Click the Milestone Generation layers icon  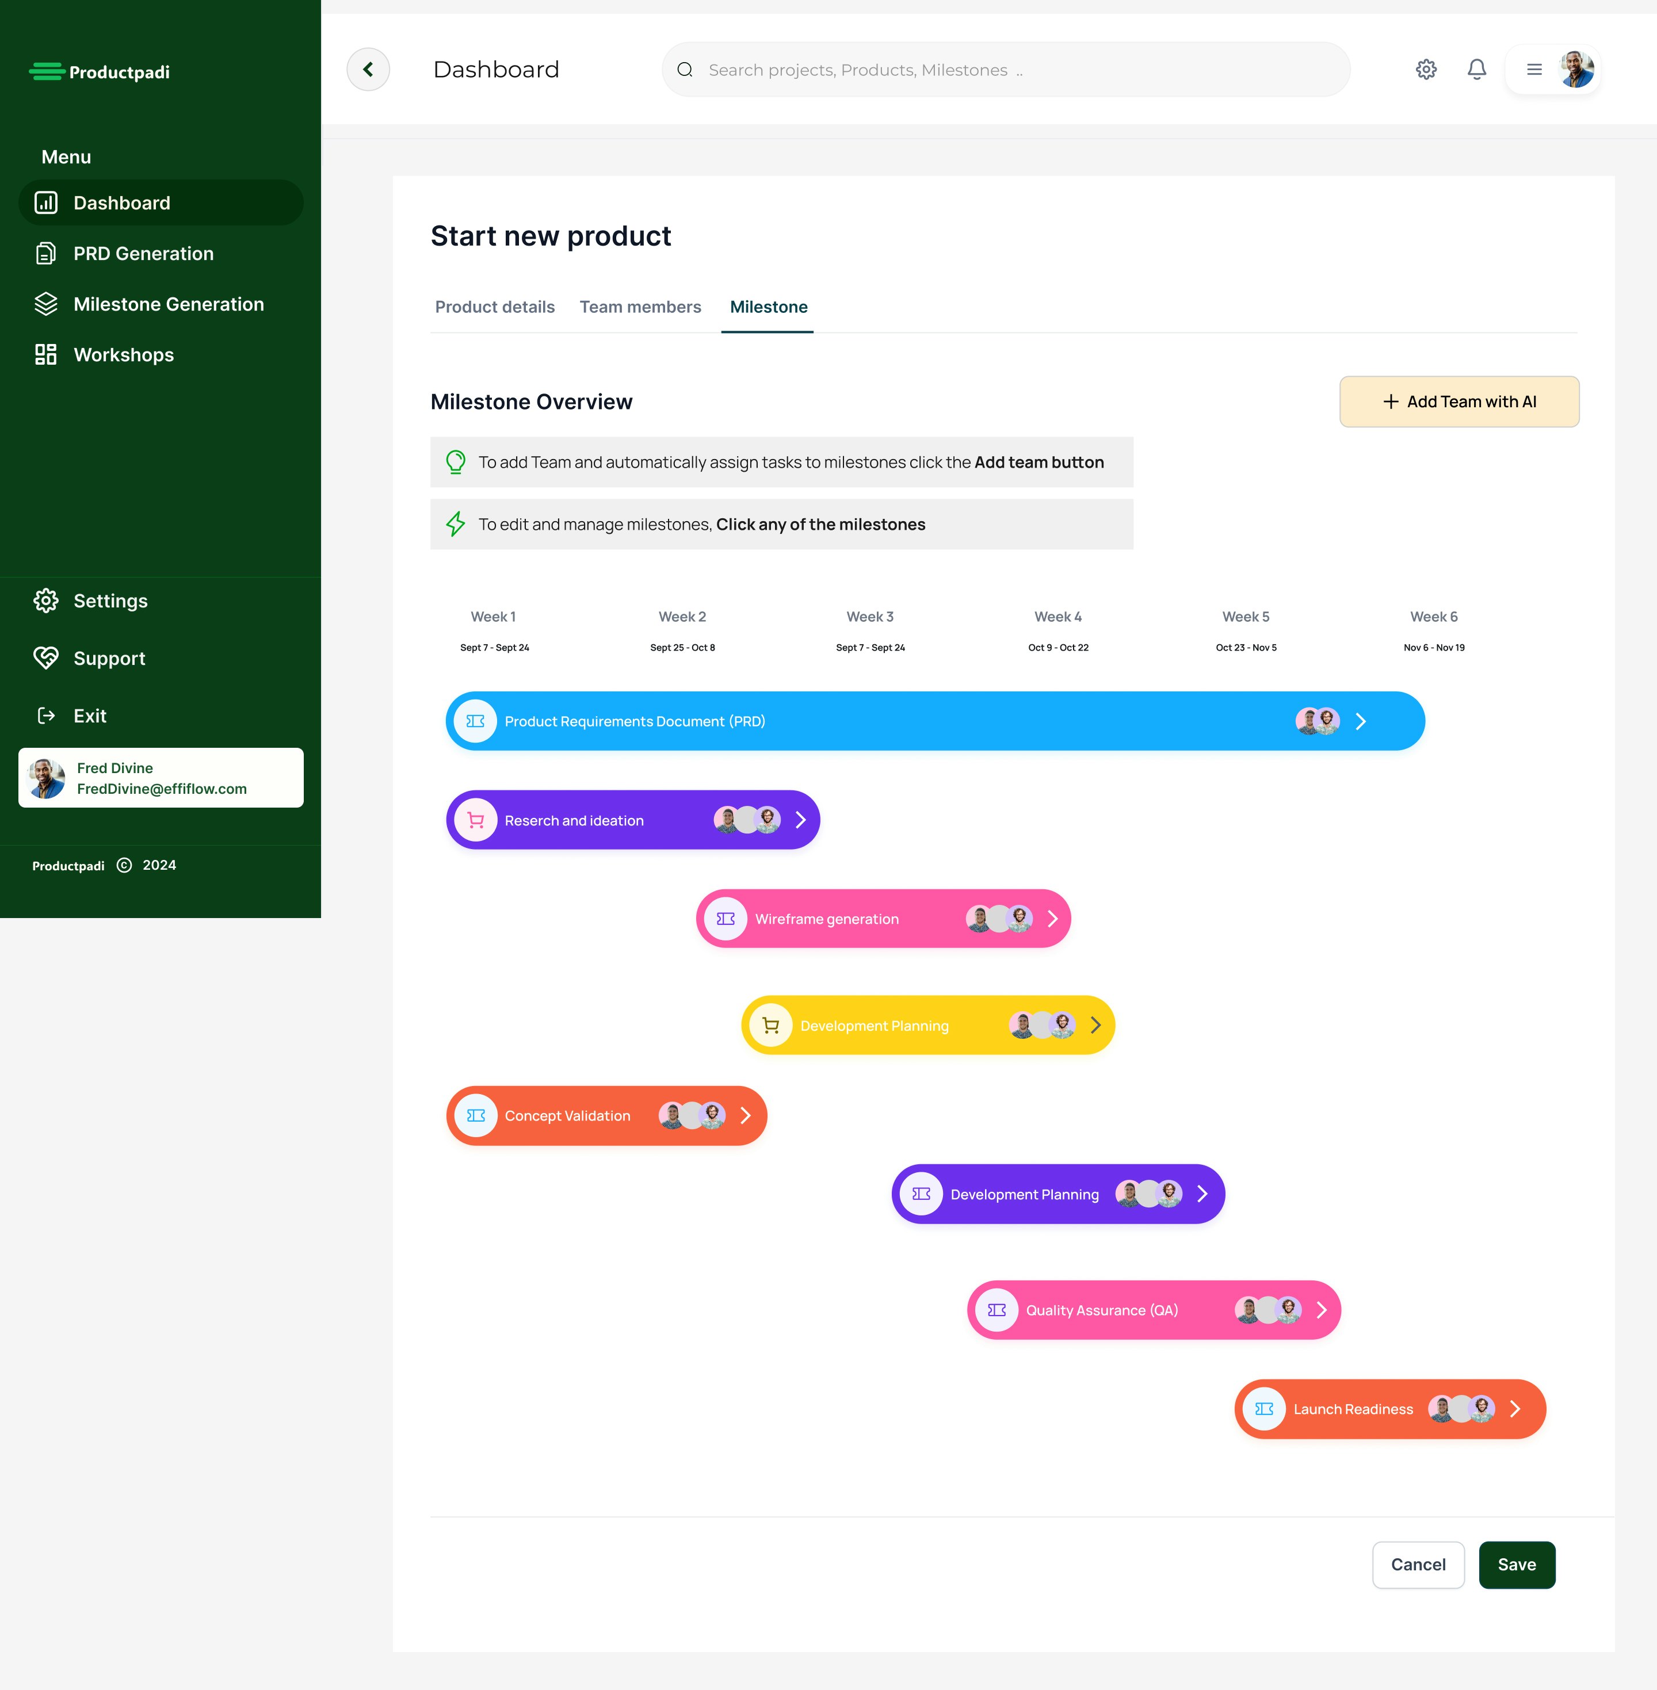click(x=45, y=304)
